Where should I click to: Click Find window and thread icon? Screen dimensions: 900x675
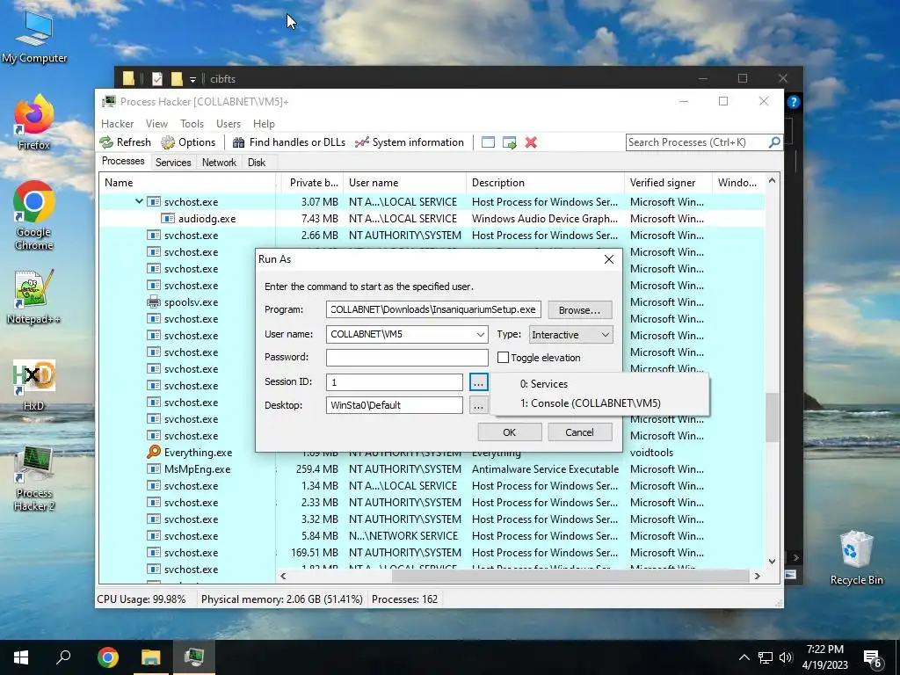click(509, 142)
